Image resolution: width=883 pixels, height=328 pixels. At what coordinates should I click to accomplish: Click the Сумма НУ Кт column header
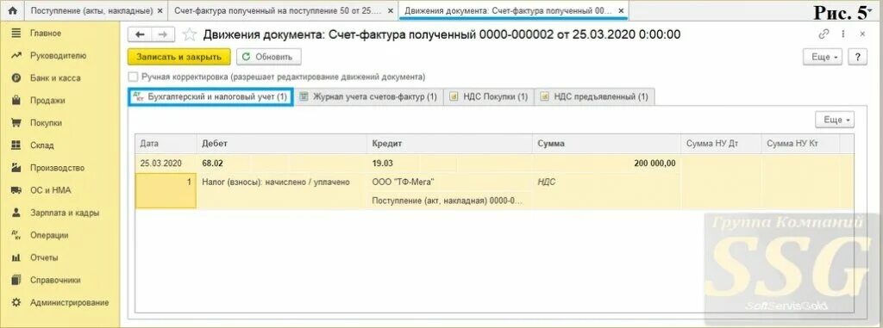pos(799,144)
